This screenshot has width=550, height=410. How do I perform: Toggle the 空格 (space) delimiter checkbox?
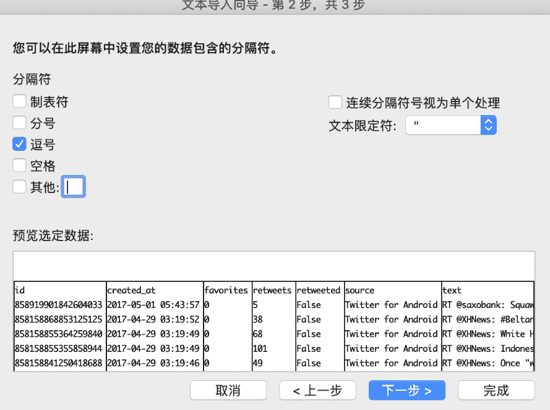pyautogui.click(x=20, y=166)
